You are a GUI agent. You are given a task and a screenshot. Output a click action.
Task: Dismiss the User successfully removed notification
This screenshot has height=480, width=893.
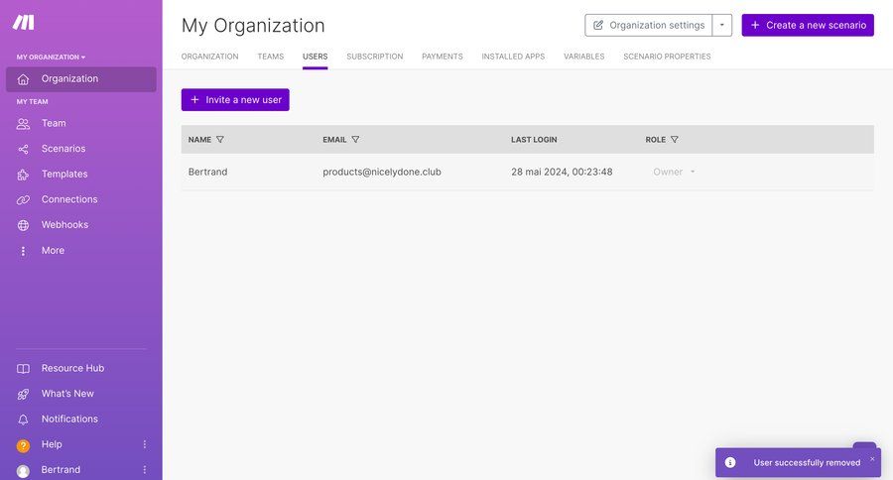(x=872, y=459)
